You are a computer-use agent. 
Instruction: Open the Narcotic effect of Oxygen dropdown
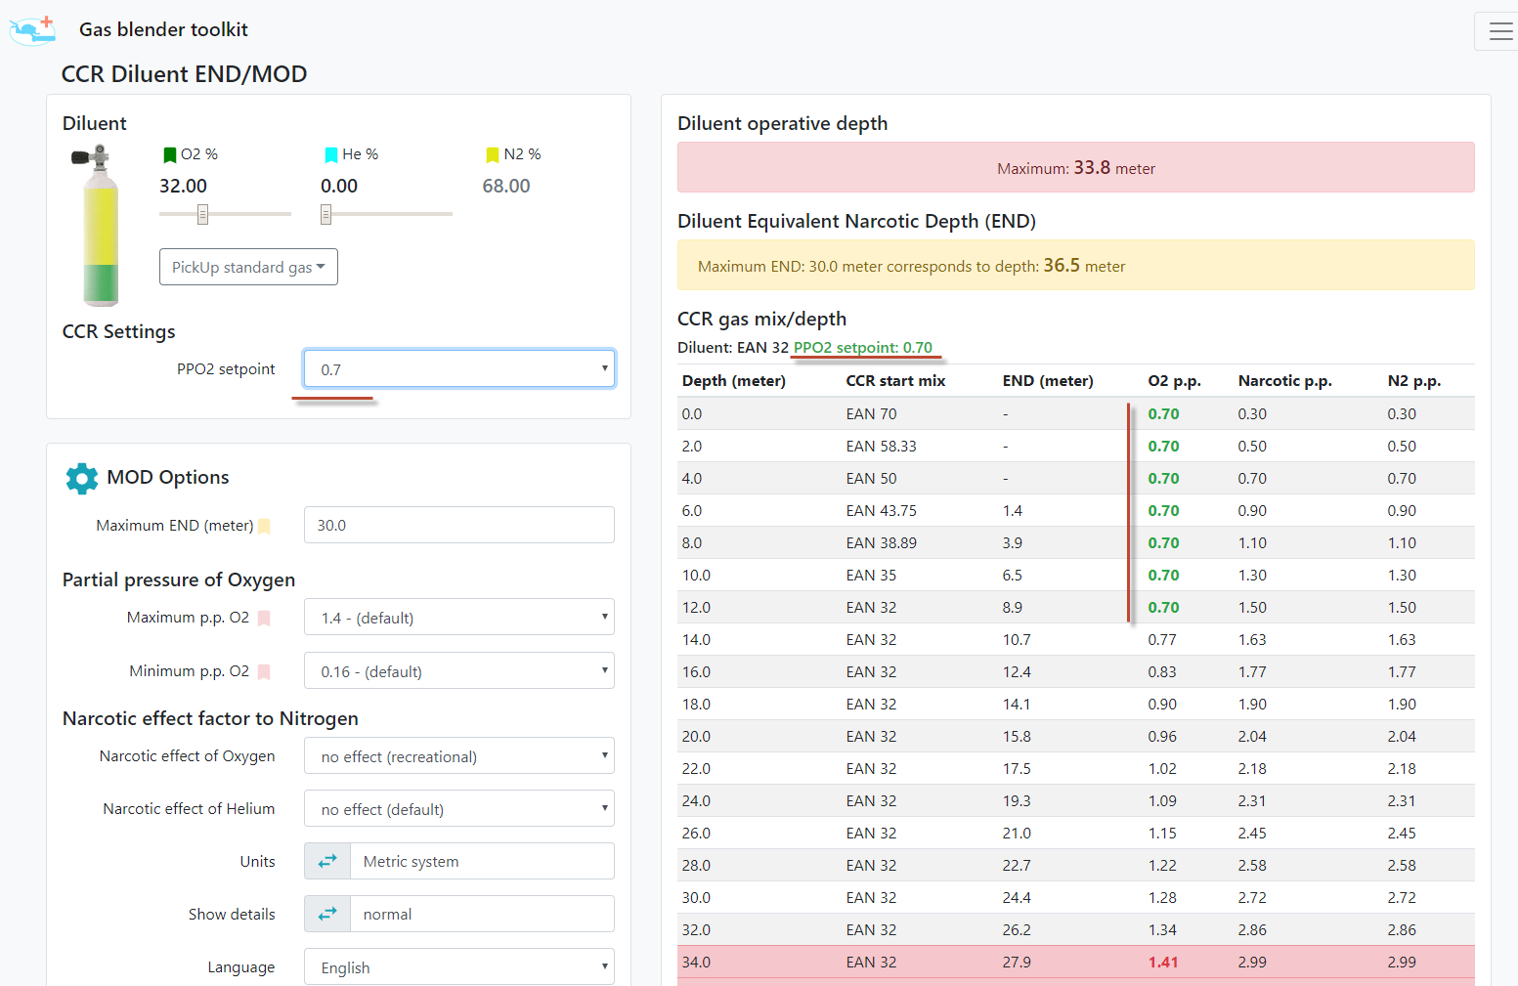pos(459,755)
